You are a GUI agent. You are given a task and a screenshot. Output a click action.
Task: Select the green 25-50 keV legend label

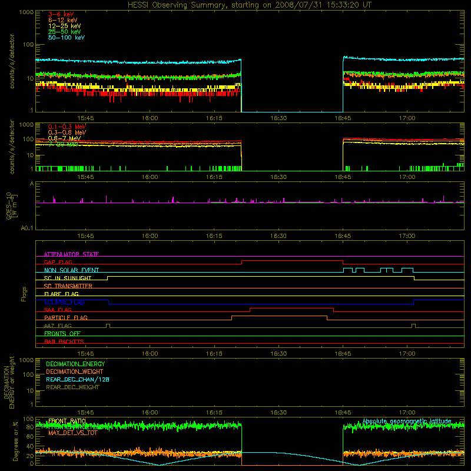point(65,32)
